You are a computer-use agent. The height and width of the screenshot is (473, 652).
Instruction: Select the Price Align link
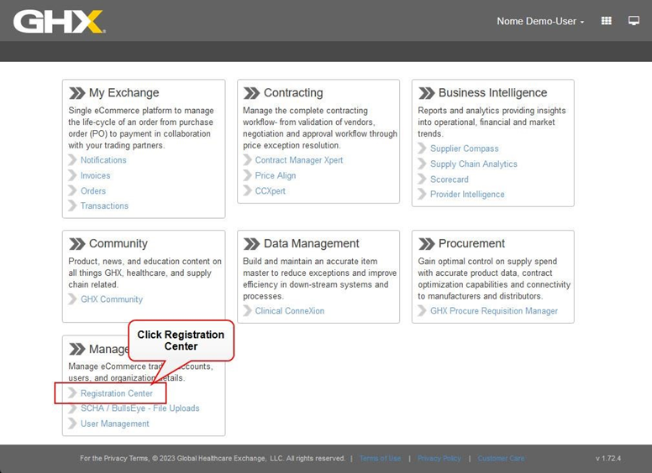click(x=275, y=176)
